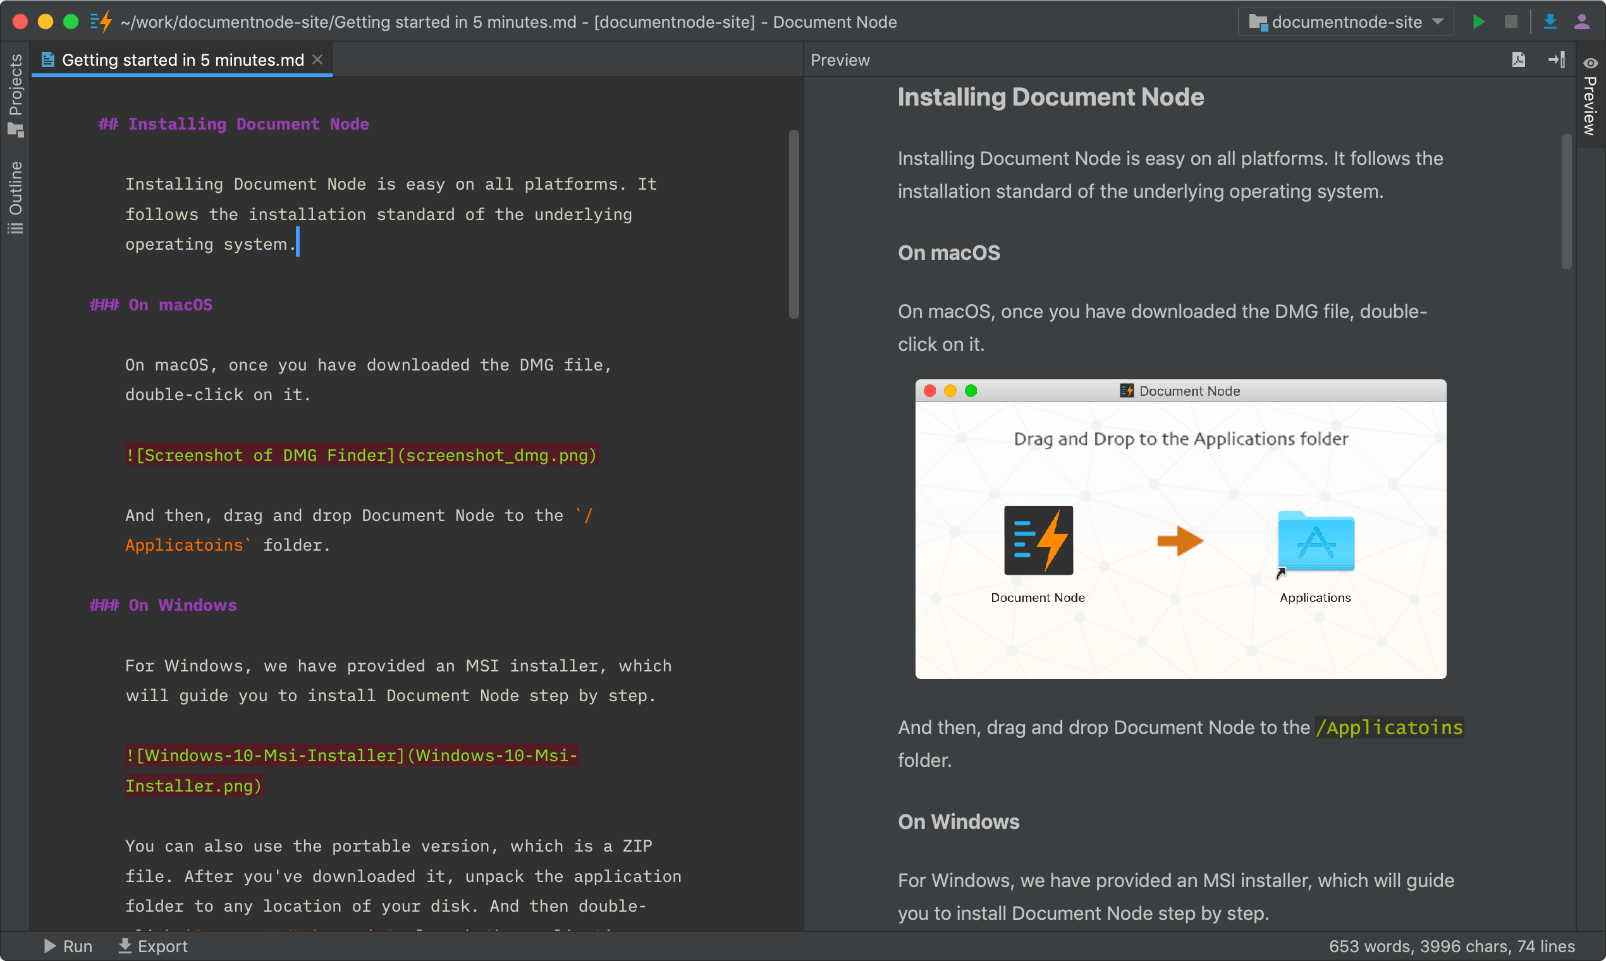1606x961 pixels.
Task: Toggle the Preview side panel tab
Action: 1590,96
